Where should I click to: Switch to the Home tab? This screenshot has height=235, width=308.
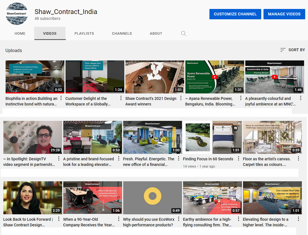(x=20, y=34)
